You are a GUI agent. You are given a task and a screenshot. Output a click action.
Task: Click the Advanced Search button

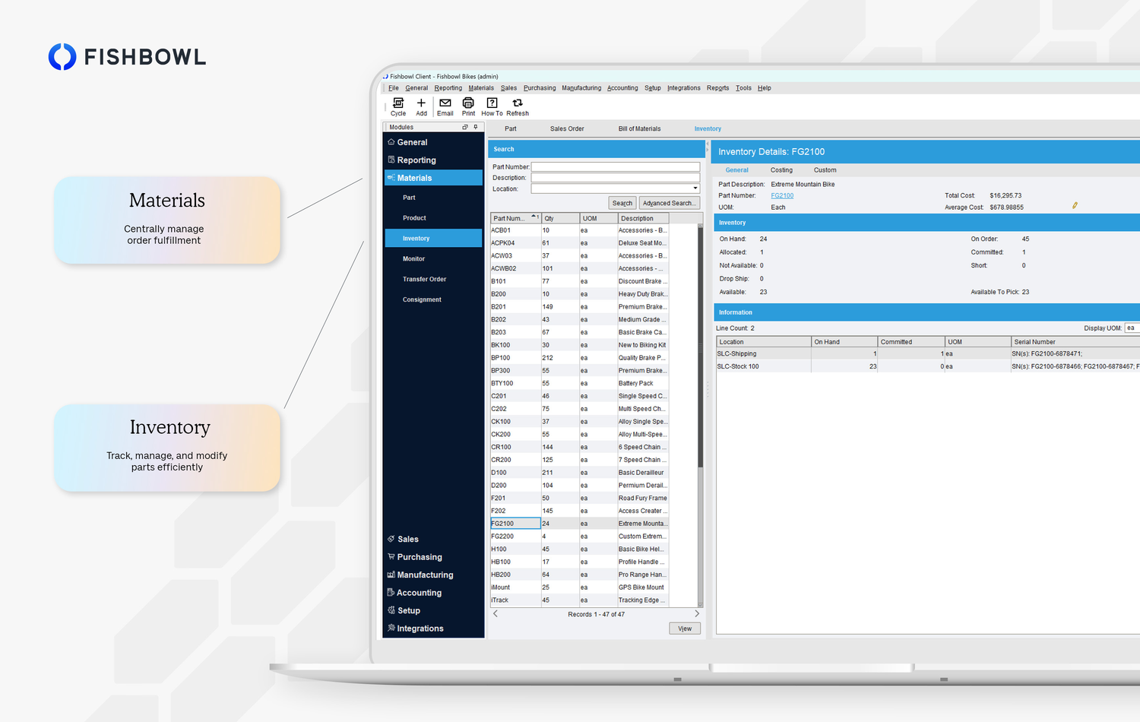[668, 203]
